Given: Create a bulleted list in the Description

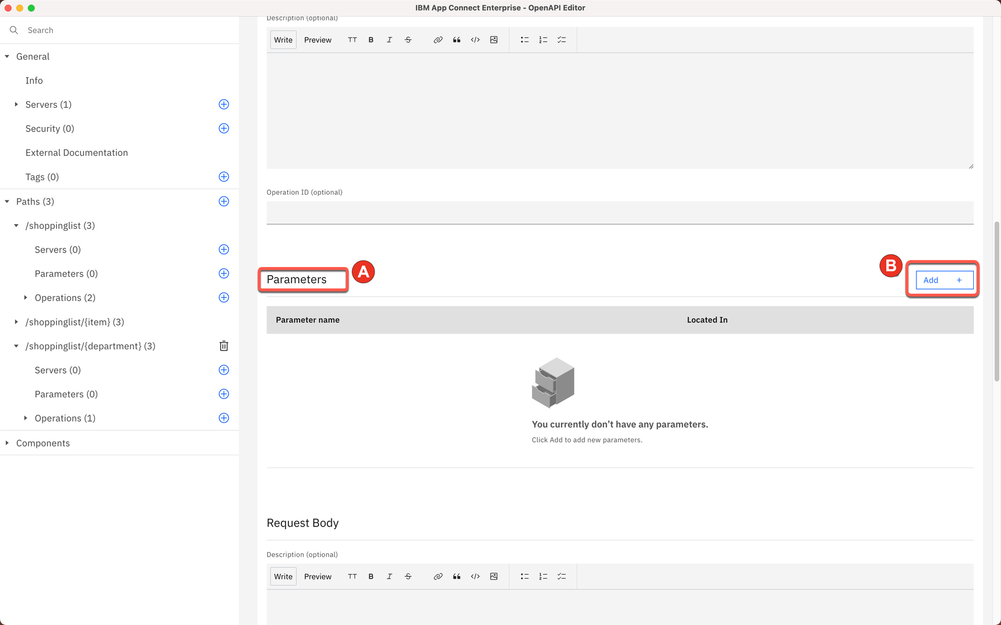Looking at the screenshot, I should (524, 39).
